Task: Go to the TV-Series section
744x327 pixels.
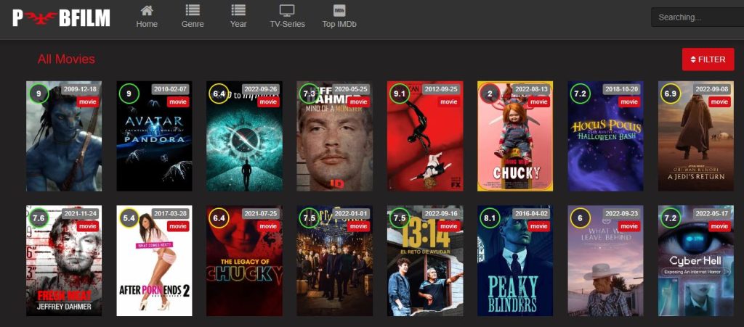Action: click(x=287, y=17)
